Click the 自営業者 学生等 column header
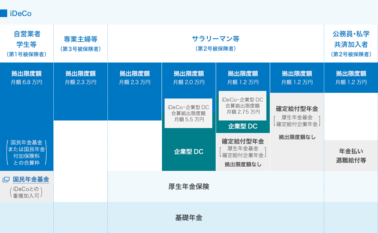Viewport: 378px width, 233px height. (27, 39)
